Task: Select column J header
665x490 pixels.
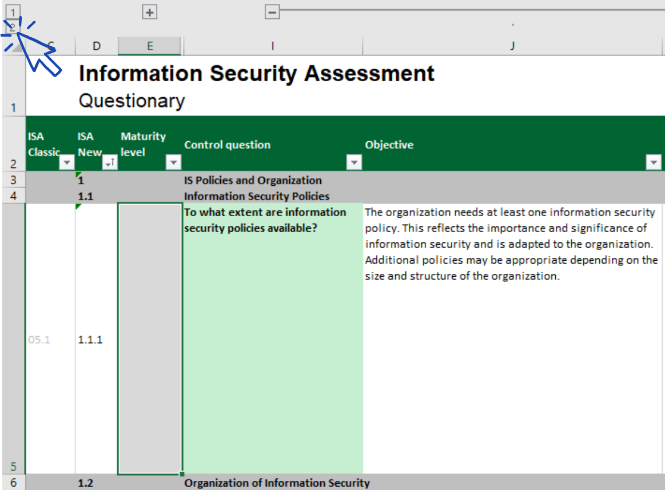Action: coord(513,46)
